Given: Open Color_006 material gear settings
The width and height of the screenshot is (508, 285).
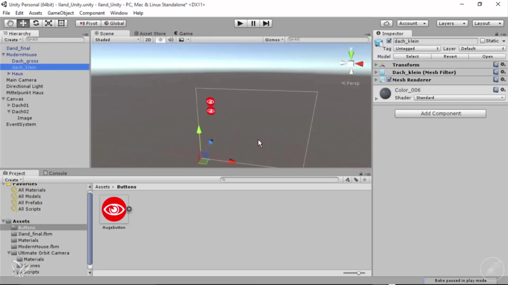Looking at the screenshot, I should (503, 90).
